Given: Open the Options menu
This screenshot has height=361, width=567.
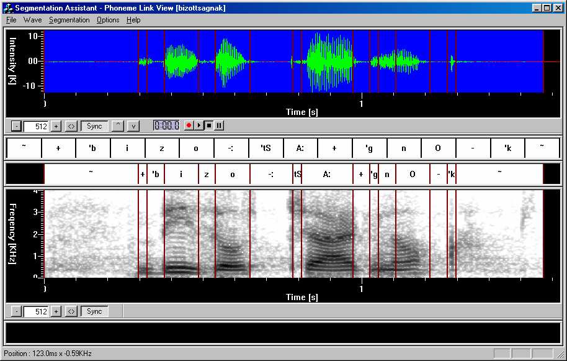Looking at the screenshot, I should (x=108, y=20).
